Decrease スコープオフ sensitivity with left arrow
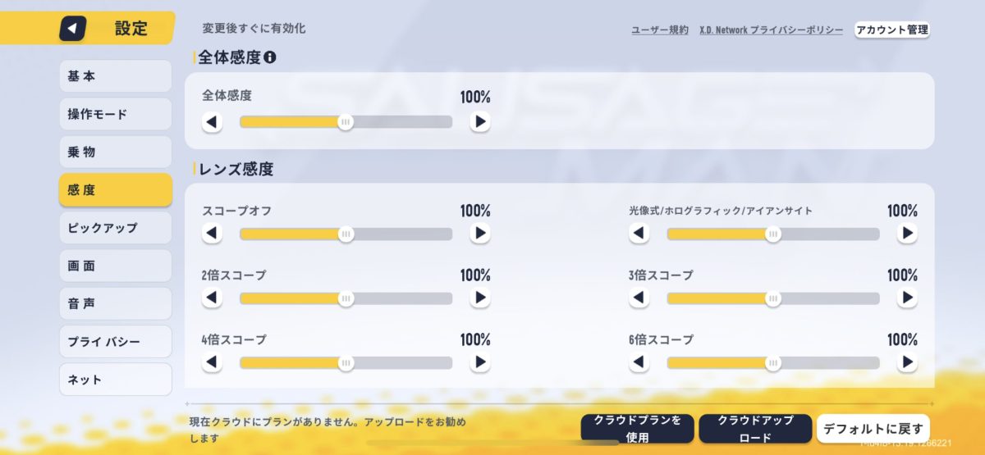Screen dimensions: 985x455 point(212,234)
